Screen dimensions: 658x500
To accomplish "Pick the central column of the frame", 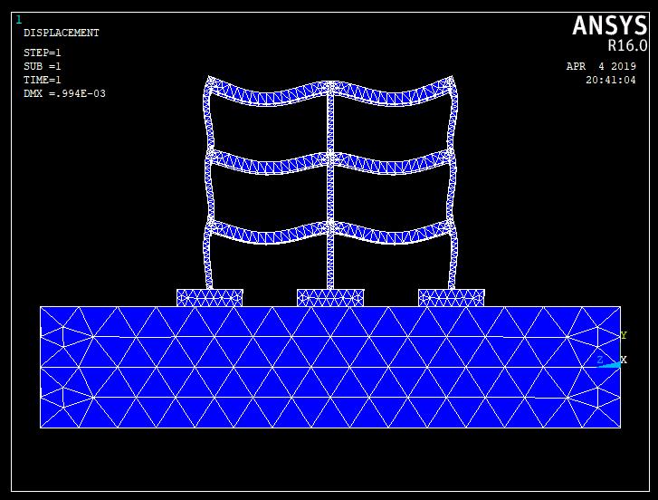I will [x=330, y=185].
